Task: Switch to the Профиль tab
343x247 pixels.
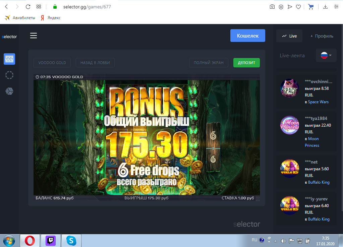Action: (x=322, y=36)
